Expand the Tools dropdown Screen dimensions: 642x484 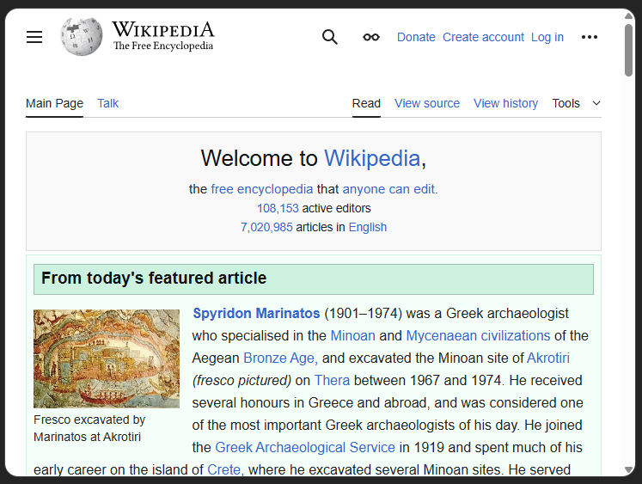(576, 103)
